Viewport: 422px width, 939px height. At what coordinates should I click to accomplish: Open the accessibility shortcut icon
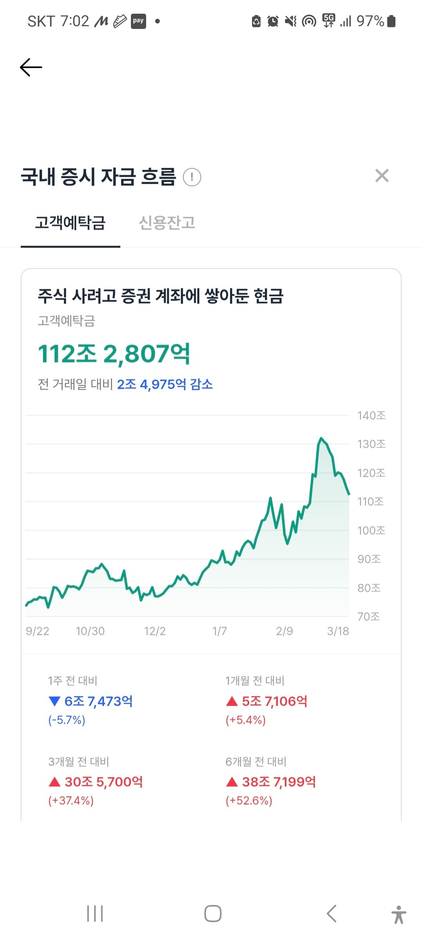(399, 914)
